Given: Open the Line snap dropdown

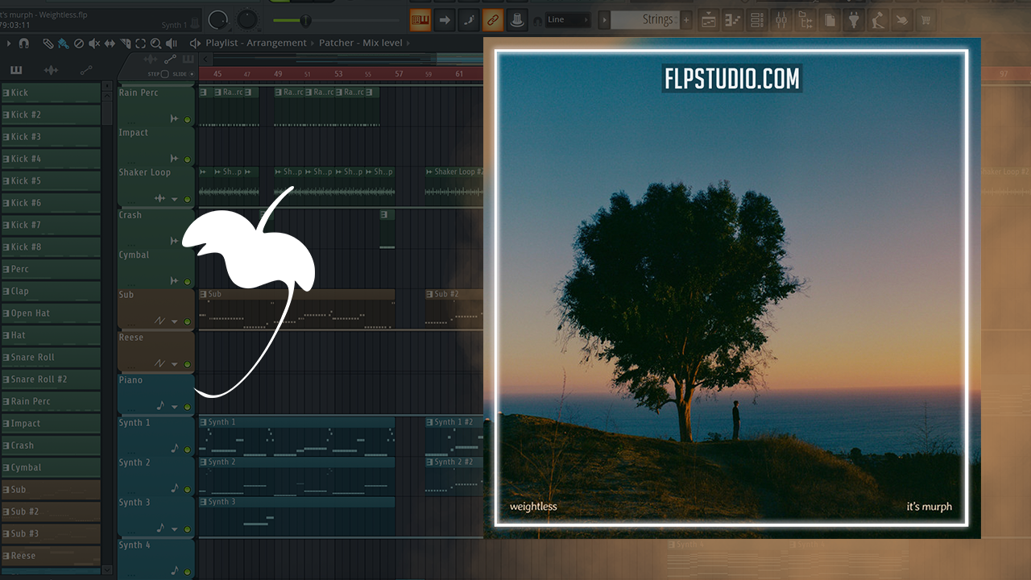Looking at the screenshot, I should [568, 19].
